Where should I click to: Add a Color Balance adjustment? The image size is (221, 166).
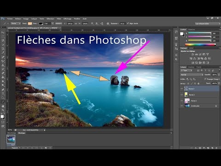click(195, 59)
